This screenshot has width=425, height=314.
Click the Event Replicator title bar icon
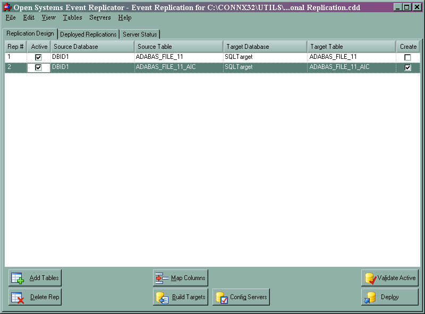pyautogui.click(x=6, y=7)
